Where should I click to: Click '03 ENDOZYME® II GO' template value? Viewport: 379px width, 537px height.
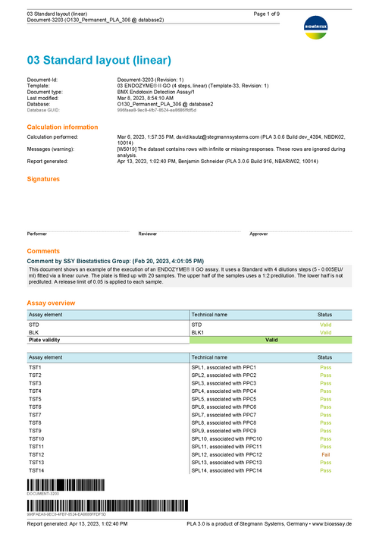pyautogui.click(x=193, y=86)
